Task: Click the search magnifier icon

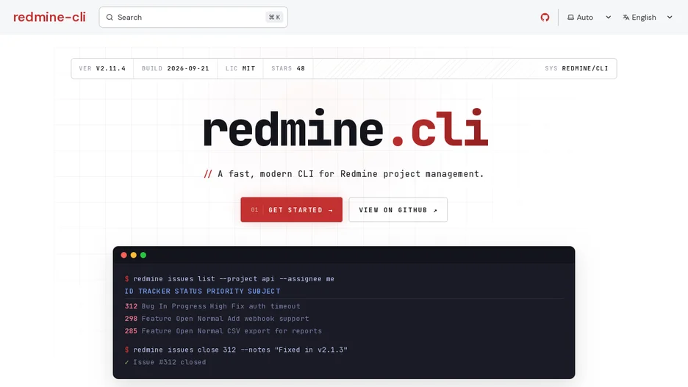Action: coord(110,17)
